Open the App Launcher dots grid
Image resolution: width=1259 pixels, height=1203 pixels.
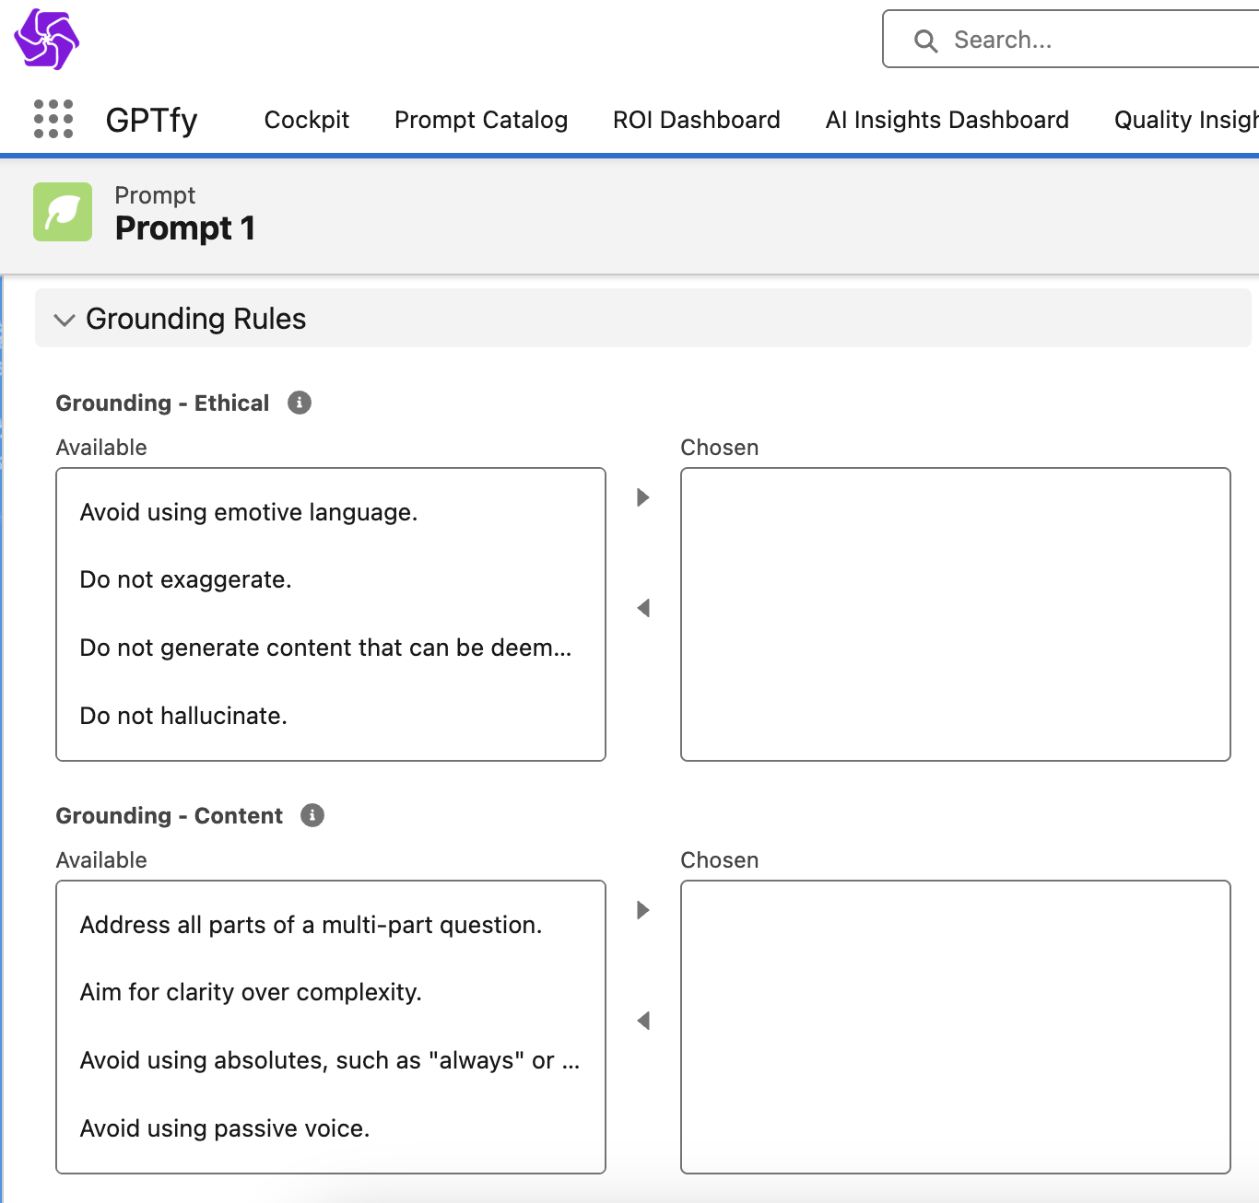(x=53, y=120)
